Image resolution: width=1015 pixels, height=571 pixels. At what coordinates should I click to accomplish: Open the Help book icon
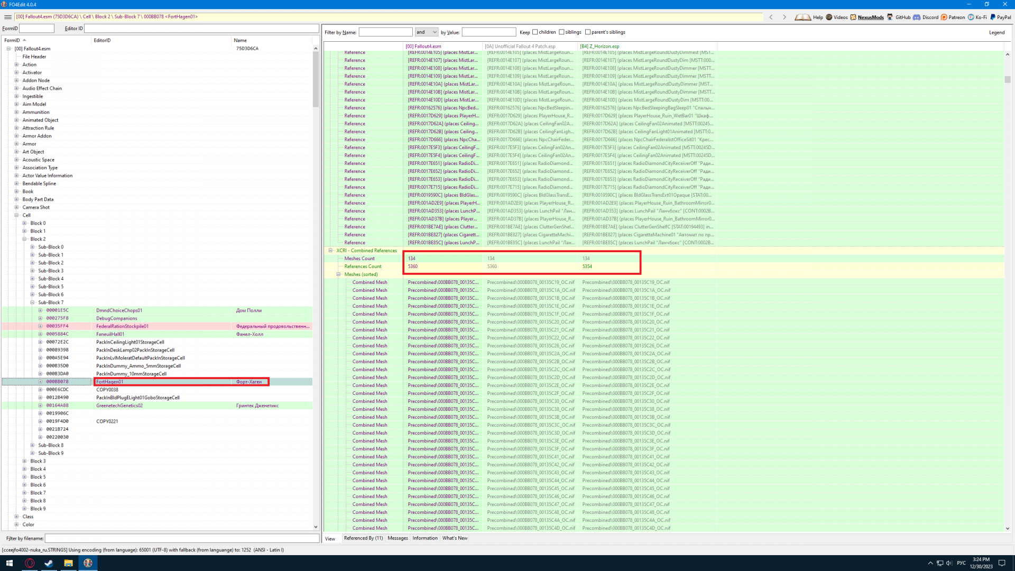point(803,17)
